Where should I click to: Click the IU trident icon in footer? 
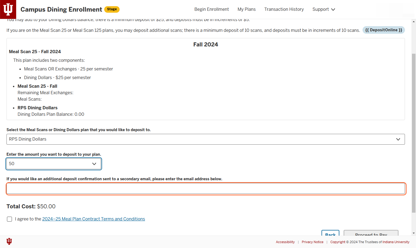[x=9, y=241]
